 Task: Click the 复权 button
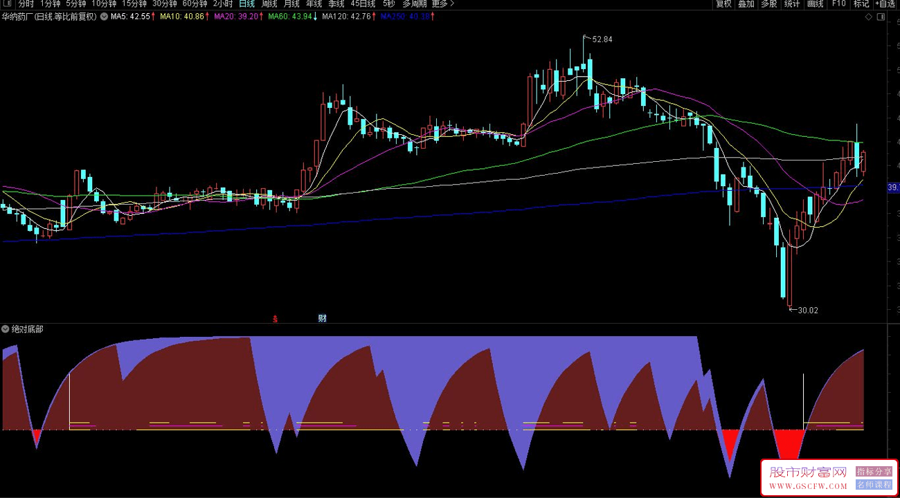tap(723, 4)
